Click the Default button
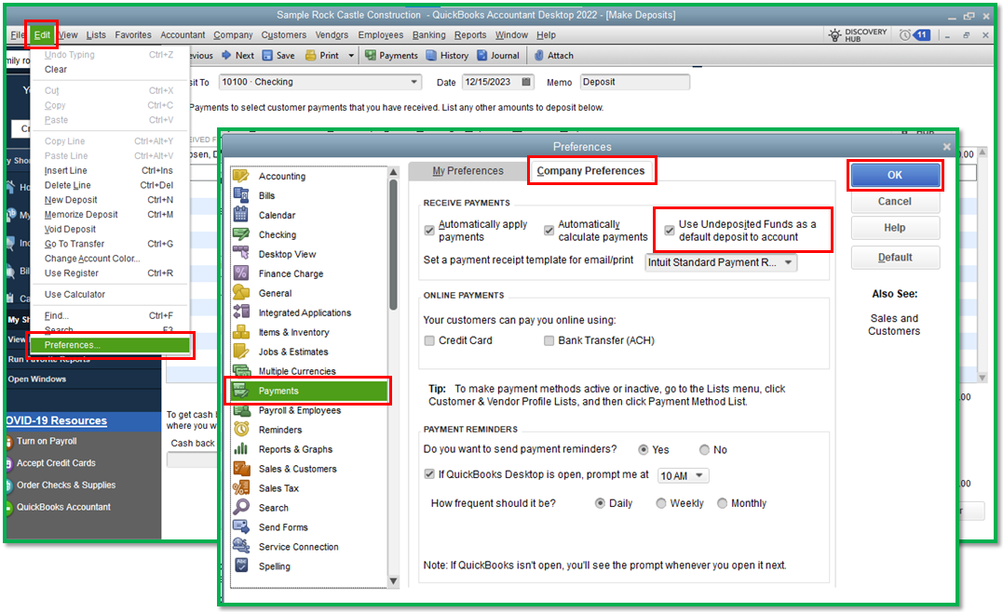Screen dimensions: 1003x612 (x=895, y=258)
